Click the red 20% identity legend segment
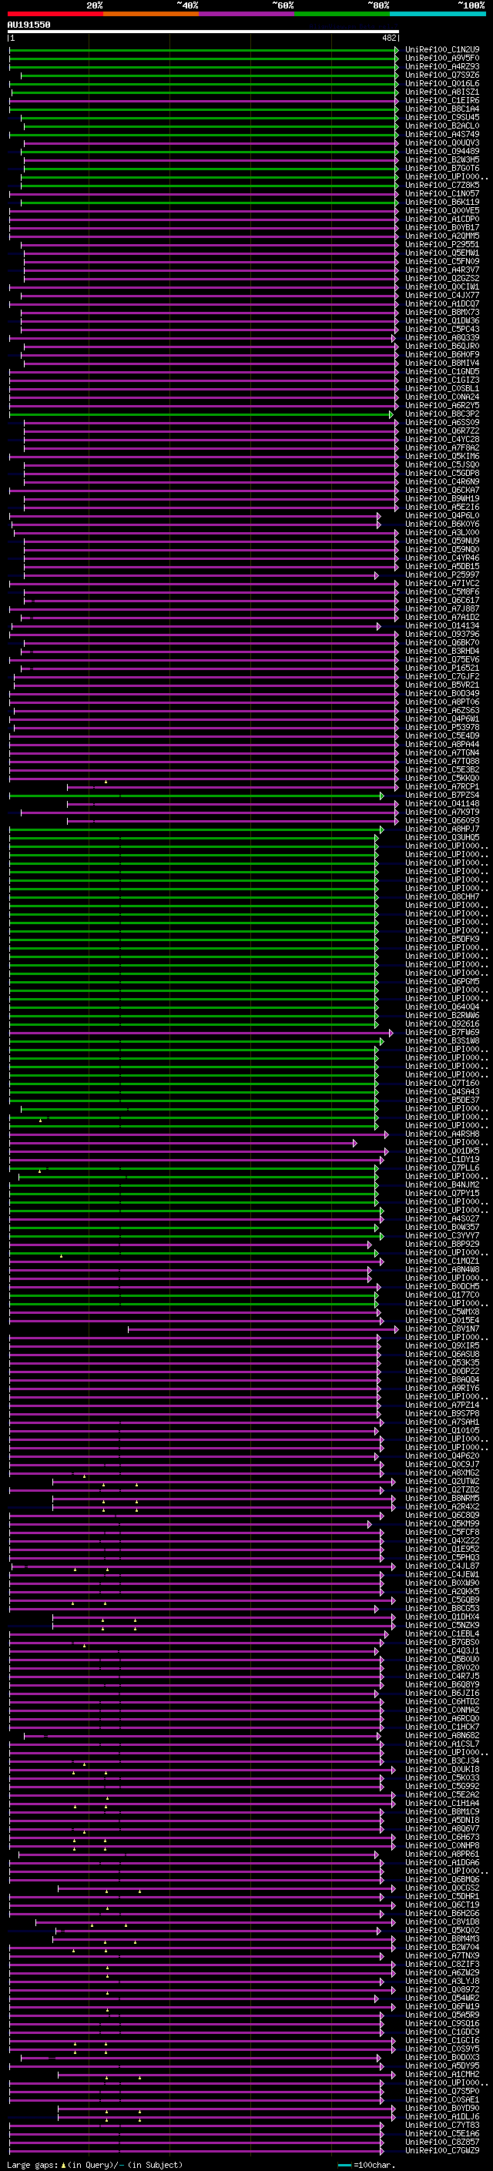 coord(55,14)
